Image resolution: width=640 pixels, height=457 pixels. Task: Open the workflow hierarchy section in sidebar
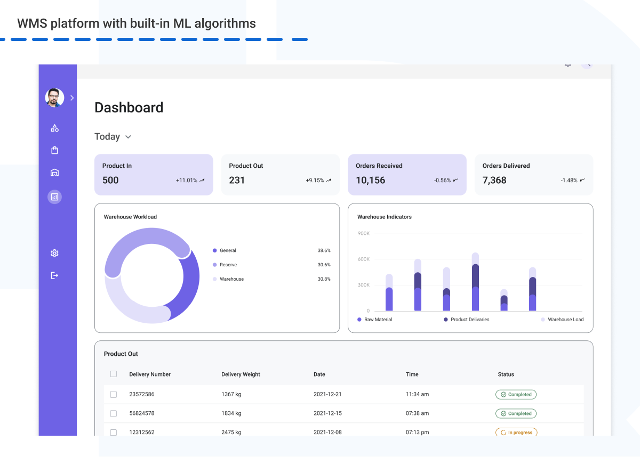(x=54, y=128)
